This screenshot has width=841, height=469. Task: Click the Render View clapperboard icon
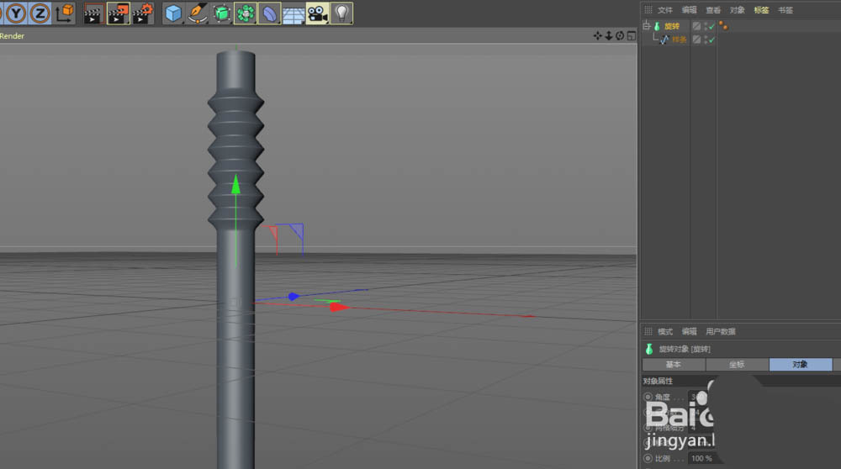[93, 13]
